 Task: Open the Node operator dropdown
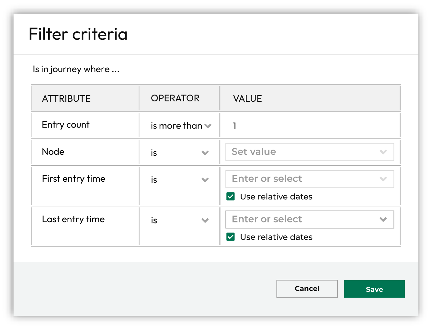coord(180,153)
